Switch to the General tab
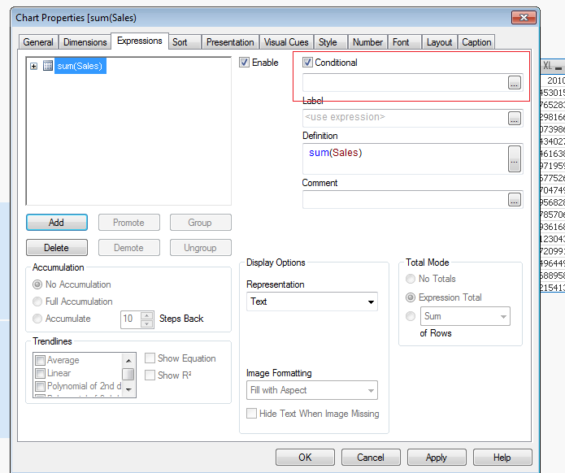Screen dimensions: 565x473 click(x=38, y=42)
